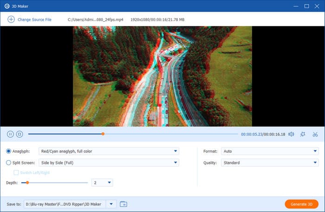325x212 pixels.
Task: Open the scissors cut tool
Action: [x=315, y=134]
